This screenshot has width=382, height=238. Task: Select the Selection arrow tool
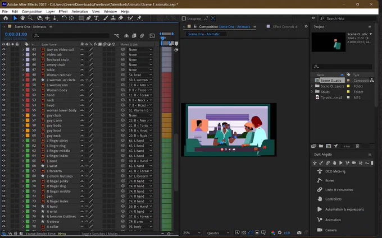coord(15,18)
